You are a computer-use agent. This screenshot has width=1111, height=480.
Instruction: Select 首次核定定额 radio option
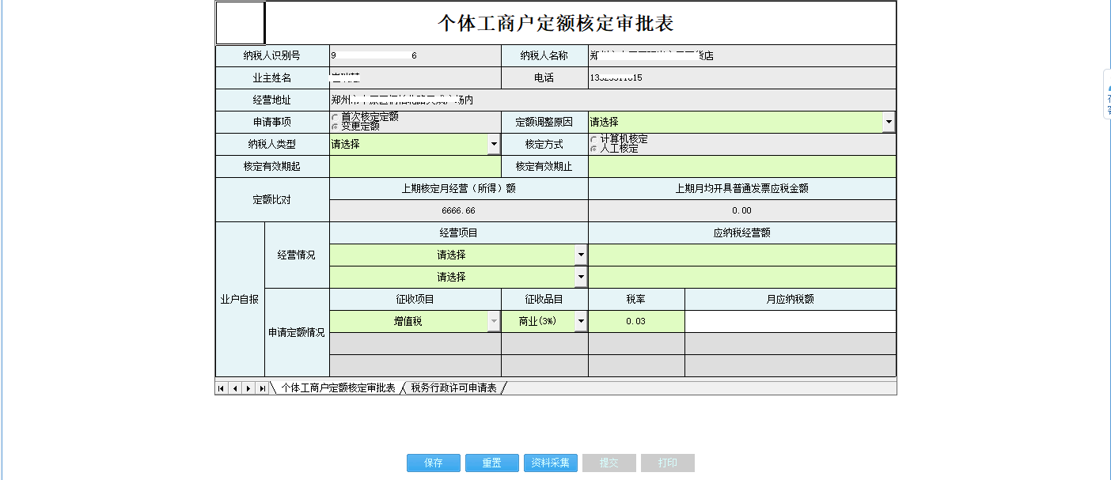[x=336, y=115]
